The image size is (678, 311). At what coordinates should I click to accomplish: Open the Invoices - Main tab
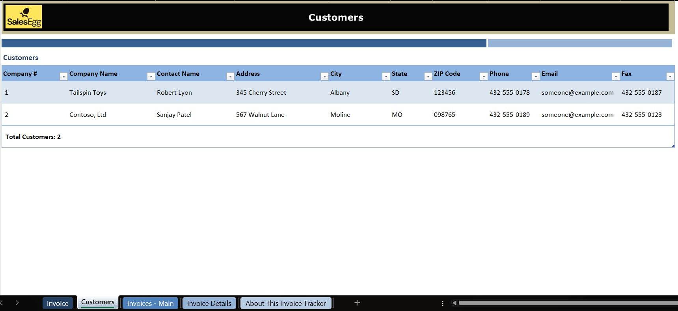(x=150, y=303)
